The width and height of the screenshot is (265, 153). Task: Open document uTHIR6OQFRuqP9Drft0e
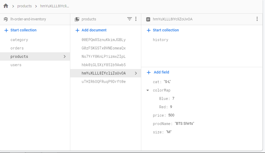pyautogui.click(x=104, y=82)
